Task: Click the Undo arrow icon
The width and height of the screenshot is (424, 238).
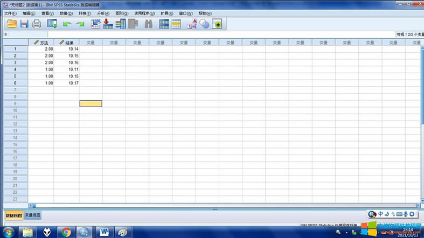Action: pos(67,24)
